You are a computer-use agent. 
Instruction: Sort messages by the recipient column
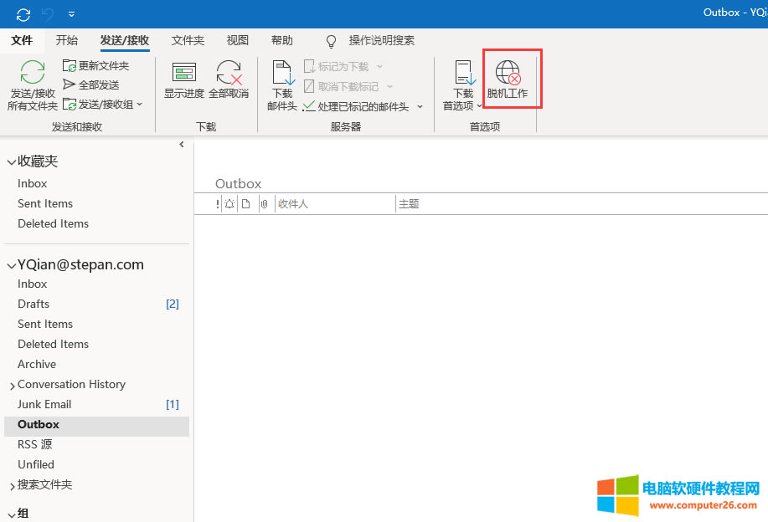(292, 203)
